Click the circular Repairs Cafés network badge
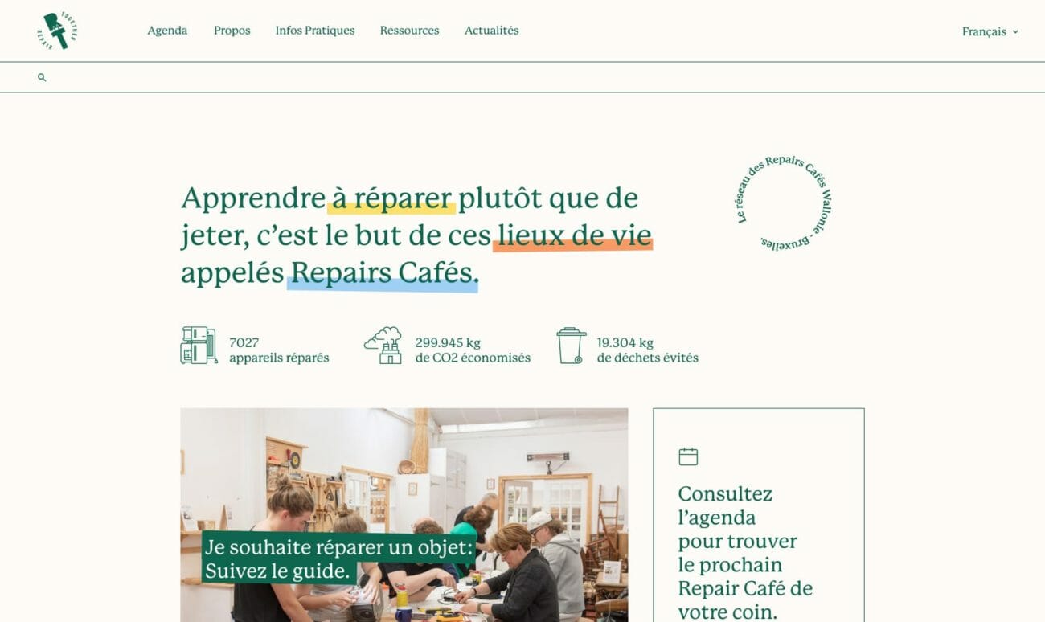Viewport: 1045px width, 622px height. click(x=785, y=203)
